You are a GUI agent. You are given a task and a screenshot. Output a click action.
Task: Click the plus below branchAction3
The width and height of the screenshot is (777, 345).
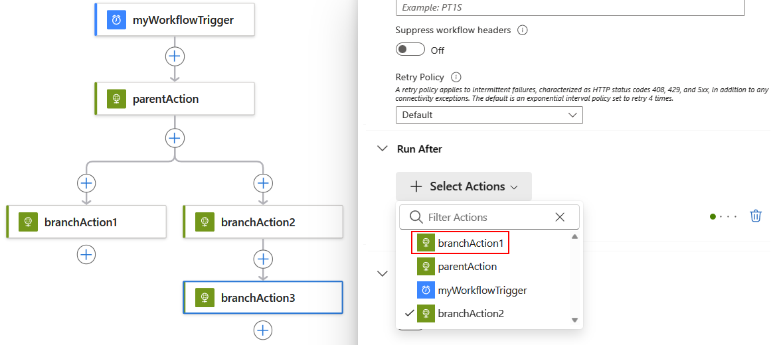pyautogui.click(x=264, y=330)
